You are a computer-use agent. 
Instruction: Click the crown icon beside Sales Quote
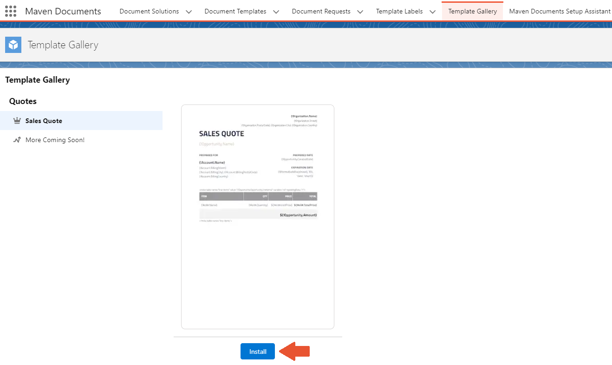[x=17, y=121]
